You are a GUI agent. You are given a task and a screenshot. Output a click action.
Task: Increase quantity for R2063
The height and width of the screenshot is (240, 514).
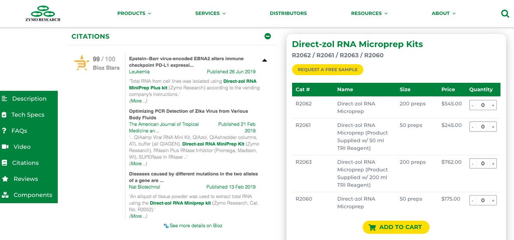(x=493, y=164)
